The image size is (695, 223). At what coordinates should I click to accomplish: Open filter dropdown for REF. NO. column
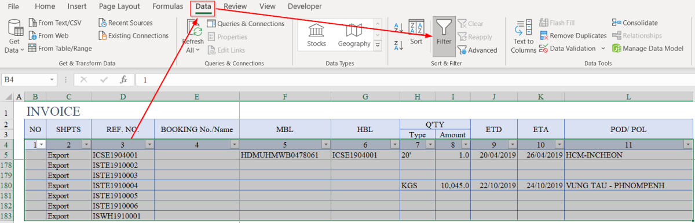[x=149, y=144]
